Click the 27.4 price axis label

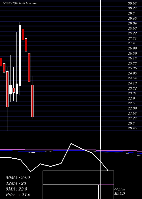131,43
